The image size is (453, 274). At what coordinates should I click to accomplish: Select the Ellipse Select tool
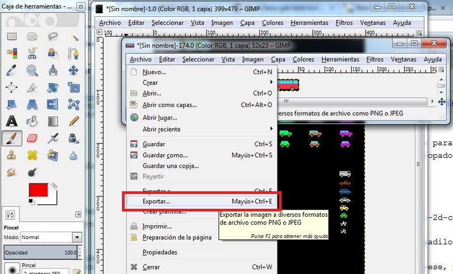(x=32, y=37)
